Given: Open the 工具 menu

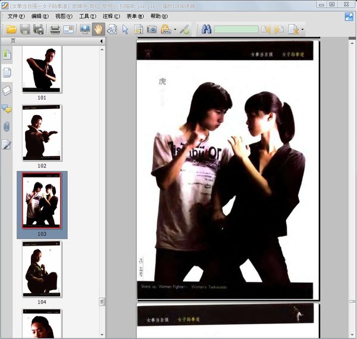Looking at the screenshot, I should (87, 16).
